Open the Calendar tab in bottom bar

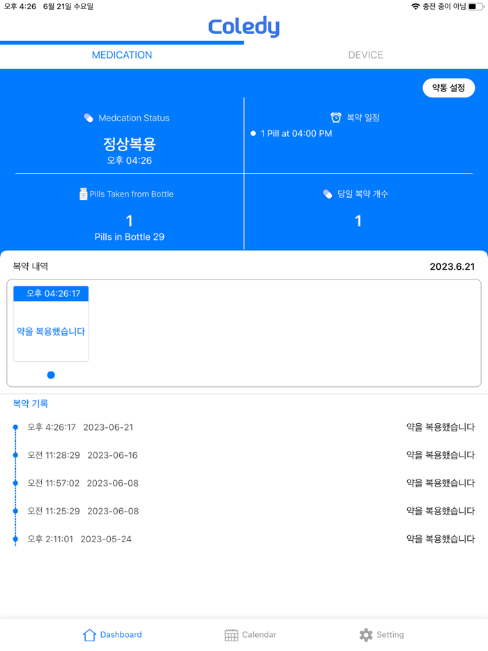click(250, 634)
